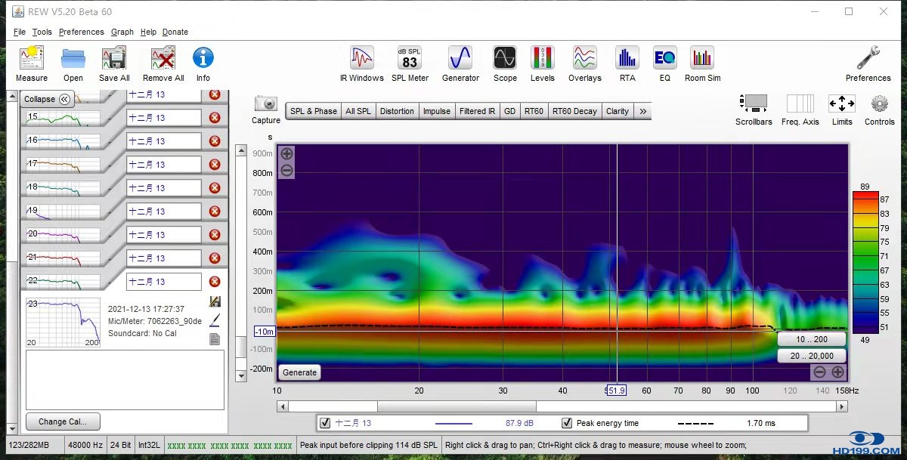Open Room Sim tool
This screenshot has width=907, height=460.
point(702,59)
